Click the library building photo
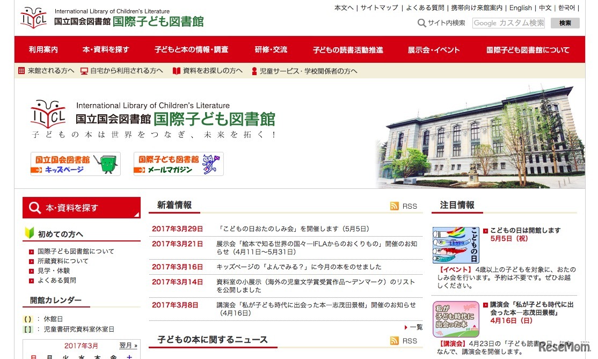The image size is (598, 359). click(x=480, y=137)
